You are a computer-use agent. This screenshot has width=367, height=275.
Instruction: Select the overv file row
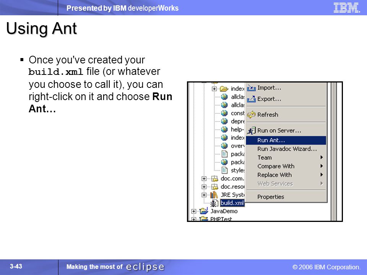[x=237, y=146]
